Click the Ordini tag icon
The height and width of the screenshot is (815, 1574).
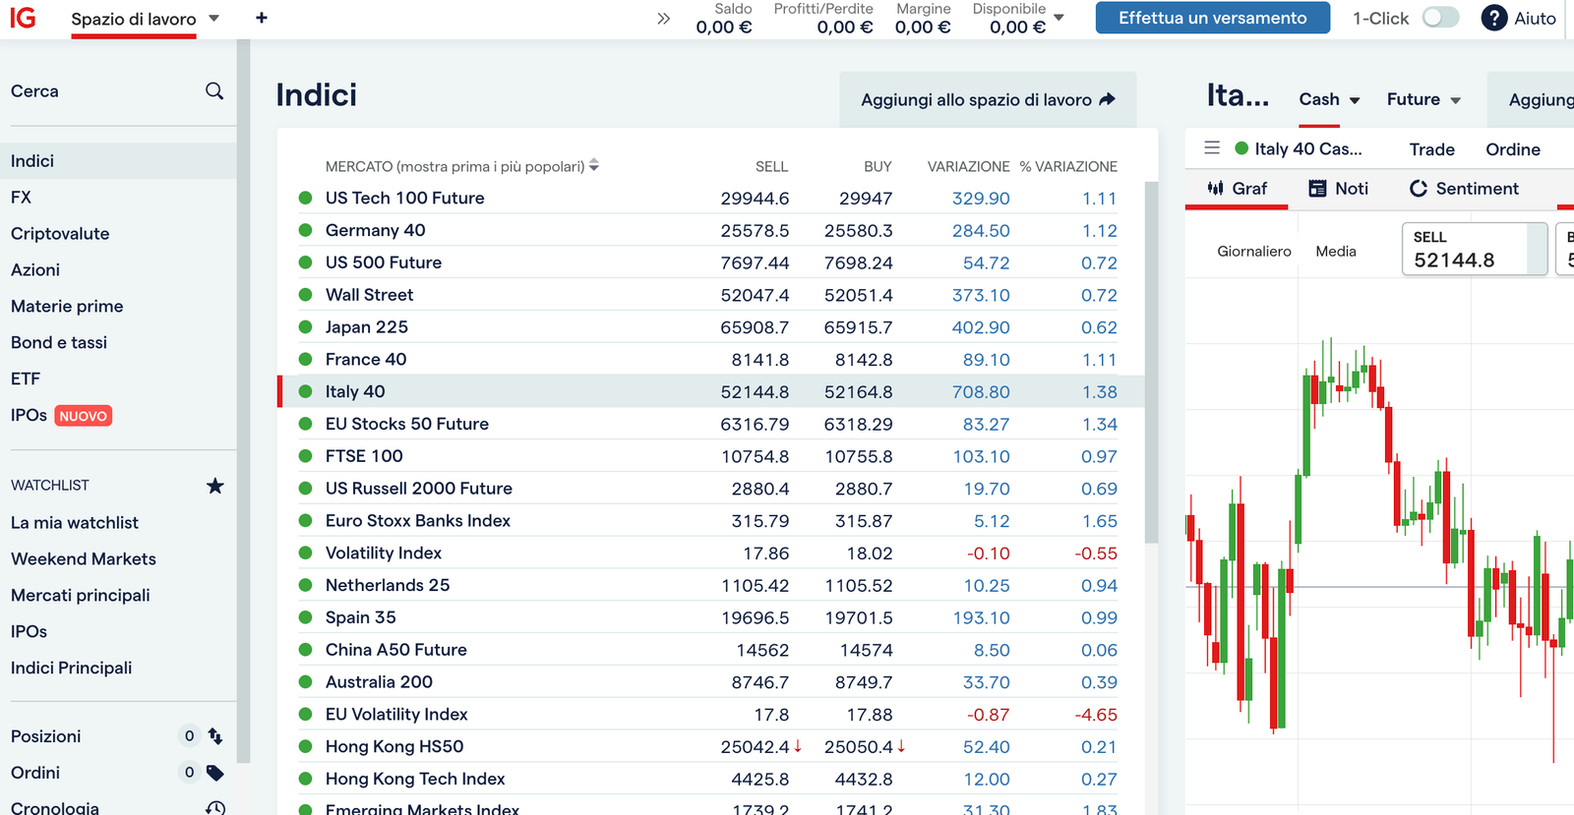click(x=215, y=773)
